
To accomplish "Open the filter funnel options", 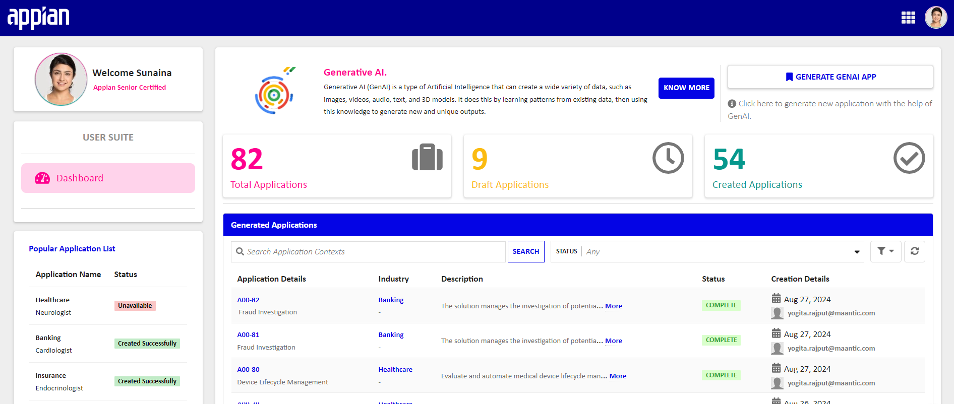I will click(x=885, y=251).
